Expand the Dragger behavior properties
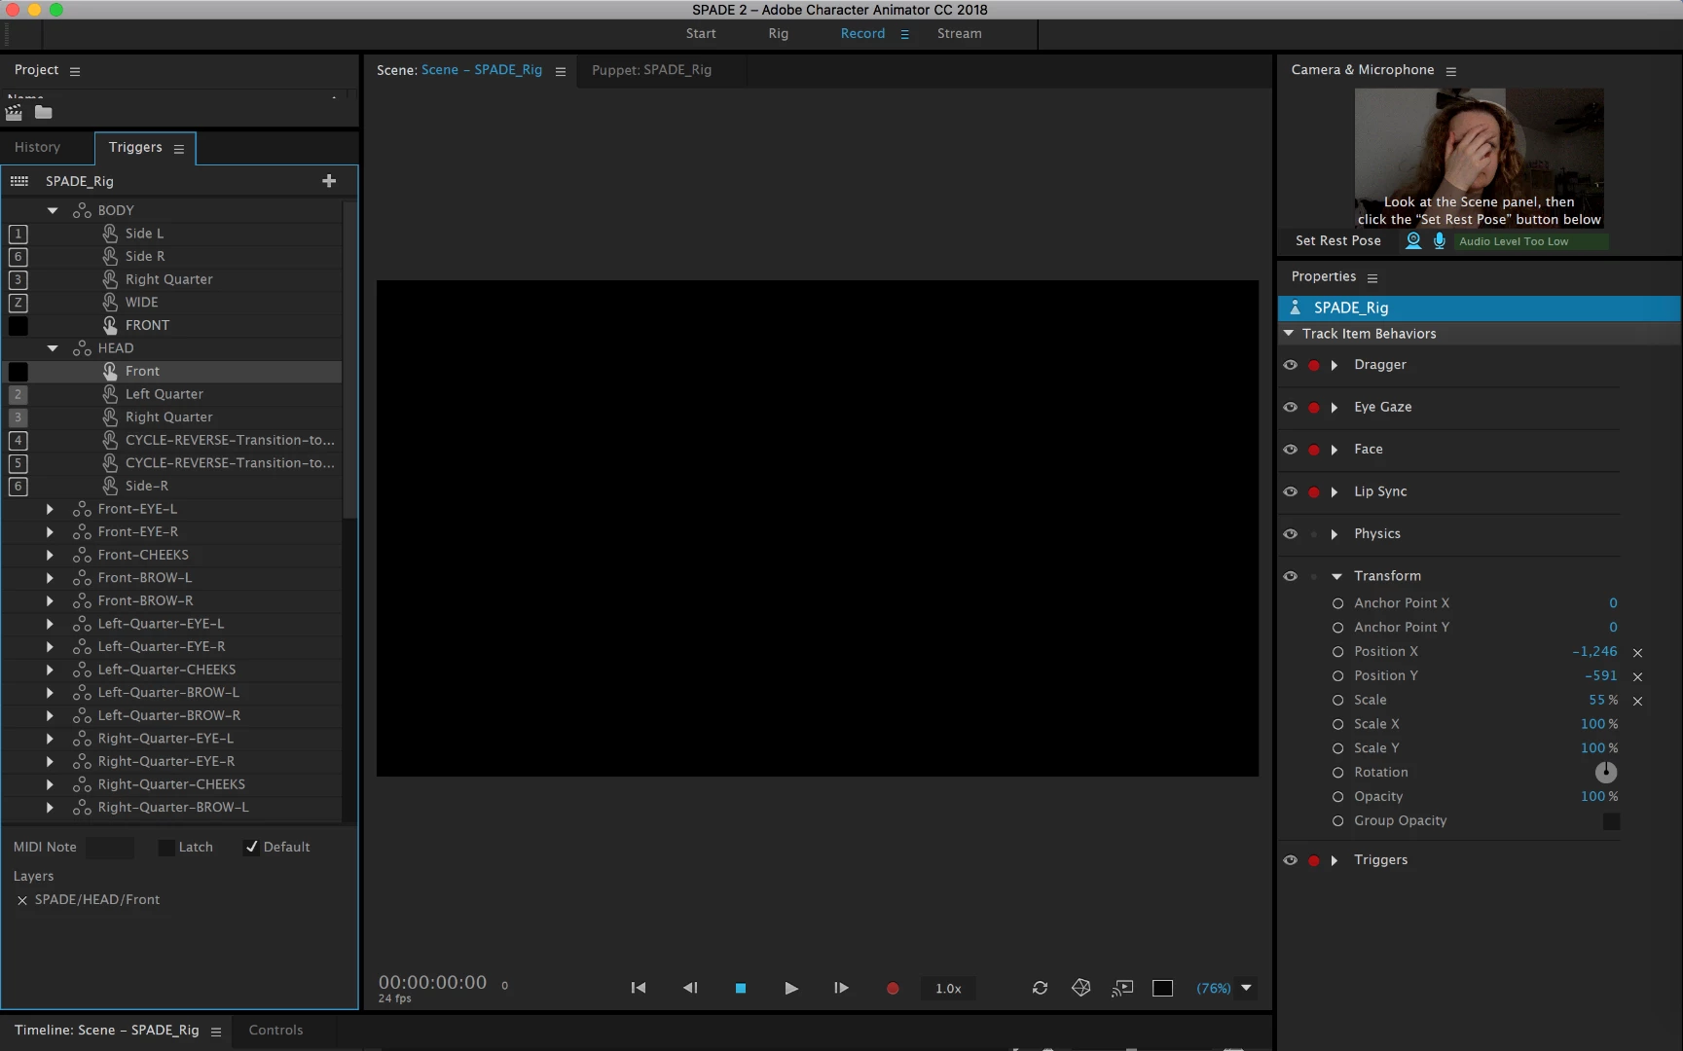Viewport: 1683px width, 1051px height. 1335,365
